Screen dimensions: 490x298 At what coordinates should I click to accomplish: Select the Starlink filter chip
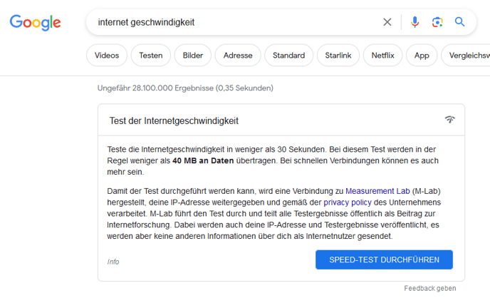[x=338, y=56]
